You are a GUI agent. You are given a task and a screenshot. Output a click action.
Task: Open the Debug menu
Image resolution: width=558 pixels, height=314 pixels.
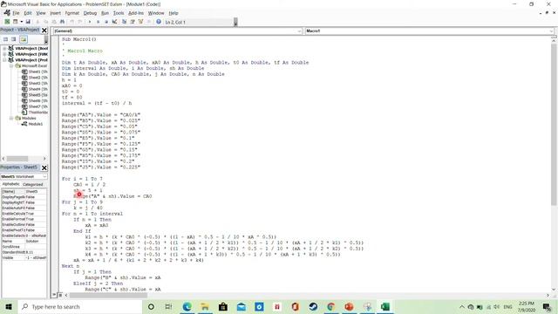90,13
